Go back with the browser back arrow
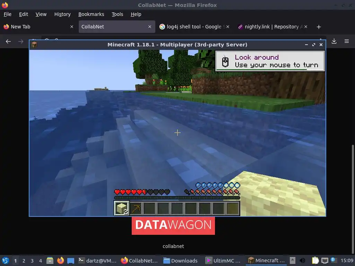 [8, 42]
